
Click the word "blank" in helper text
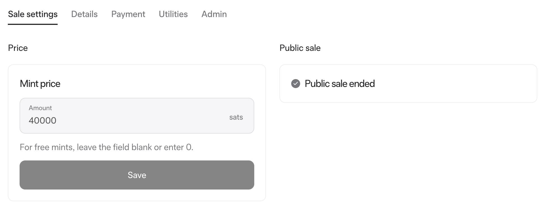(142, 147)
